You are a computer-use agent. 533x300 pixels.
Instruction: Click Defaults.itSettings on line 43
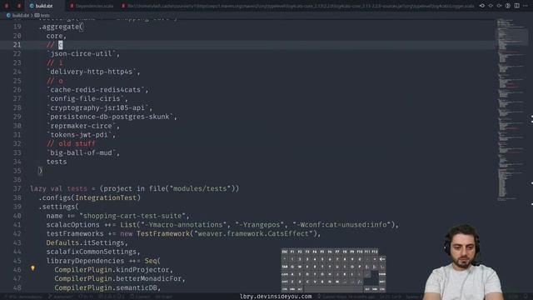point(87,242)
